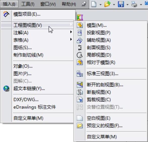Open the dropdown arrow next to New document
148x142 pixels.
click(101, 5)
